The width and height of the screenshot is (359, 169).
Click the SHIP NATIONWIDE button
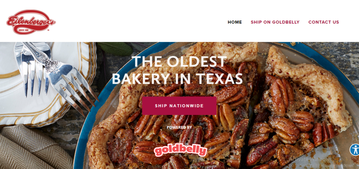179,106
